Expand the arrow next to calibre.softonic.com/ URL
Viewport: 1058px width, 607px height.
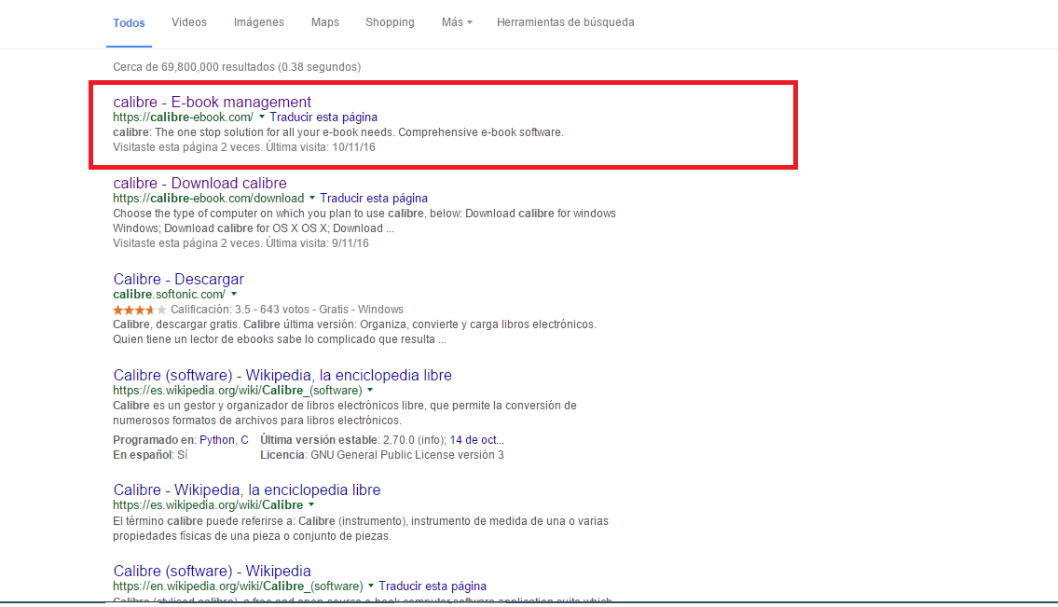tap(234, 294)
